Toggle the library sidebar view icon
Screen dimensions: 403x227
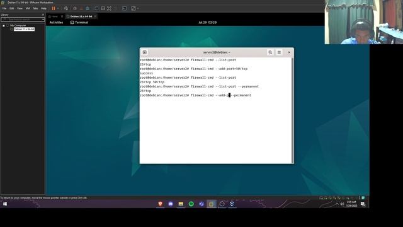pos(96,8)
